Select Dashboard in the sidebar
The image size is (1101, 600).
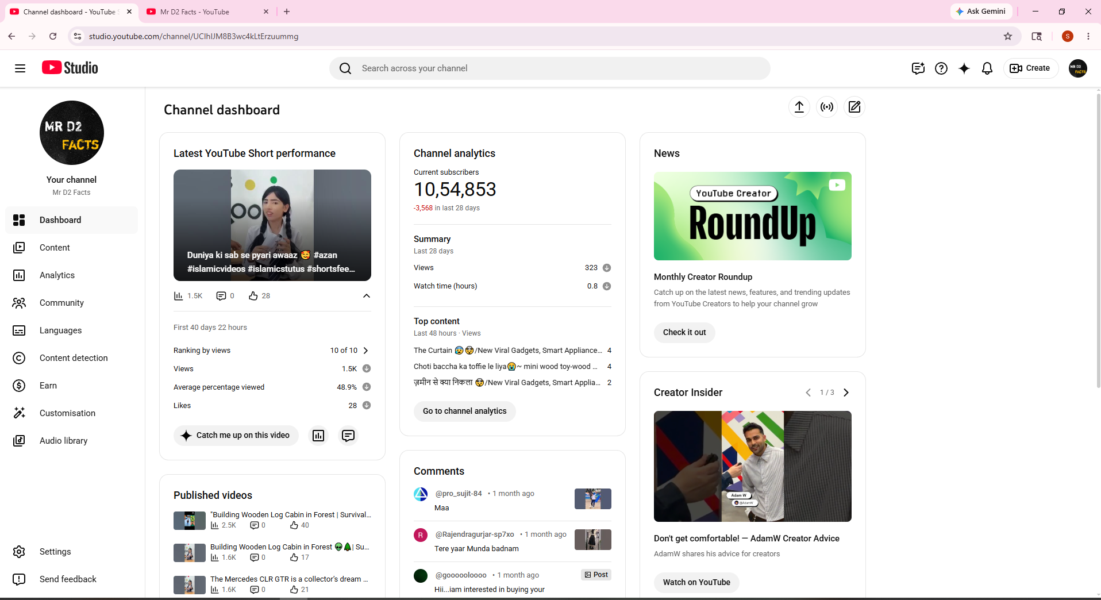click(72, 220)
